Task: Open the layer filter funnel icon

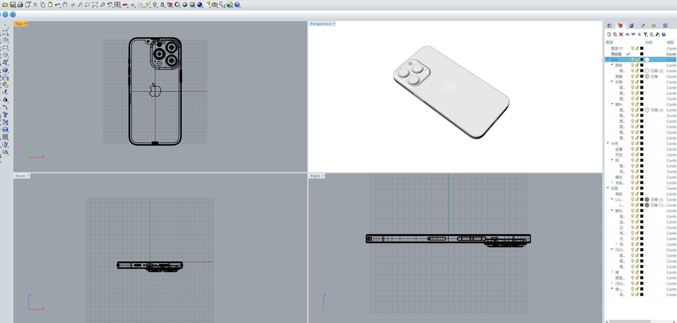Action: tap(645, 34)
